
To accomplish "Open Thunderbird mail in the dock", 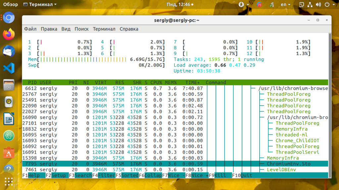I will (9, 51).
